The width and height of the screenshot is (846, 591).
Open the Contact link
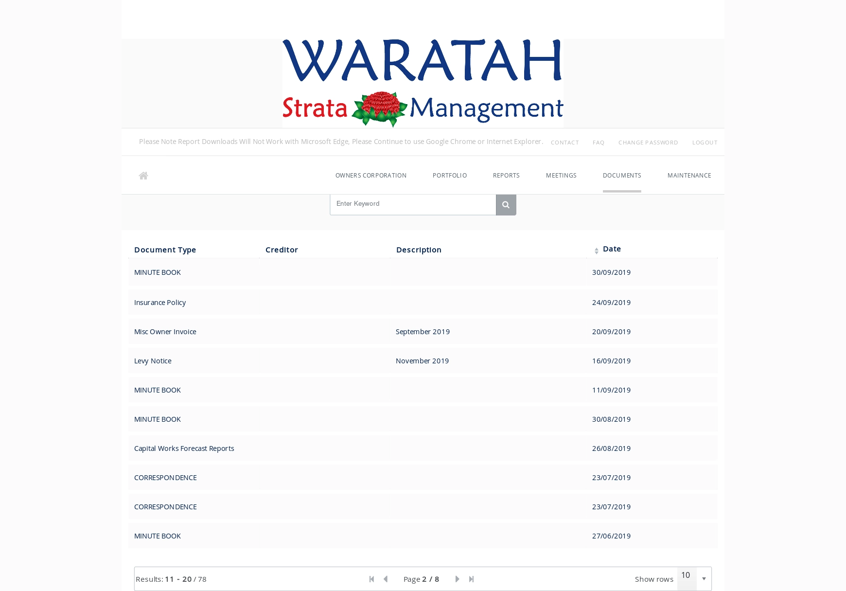[564, 143]
